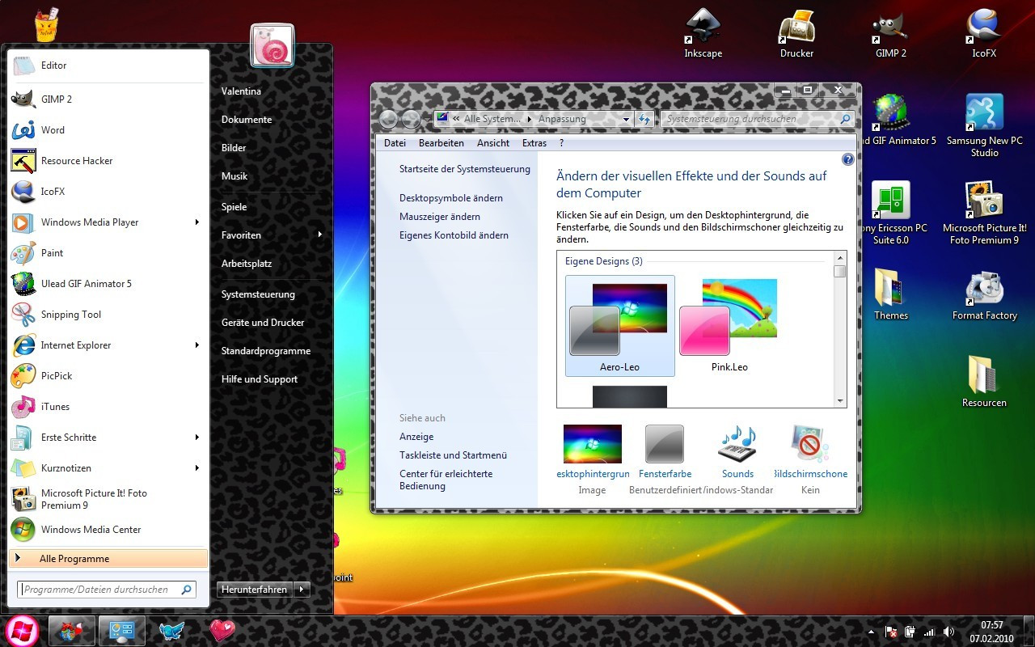Screen dimensions: 1035x647
Task: Click the volume icon in system tray
Action: coord(948,632)
